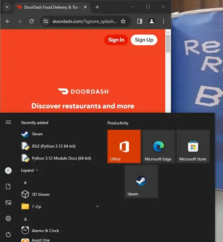Click the page vertical scrollbar thumb
Screen dimensions: 223x242
click(168, 44)
